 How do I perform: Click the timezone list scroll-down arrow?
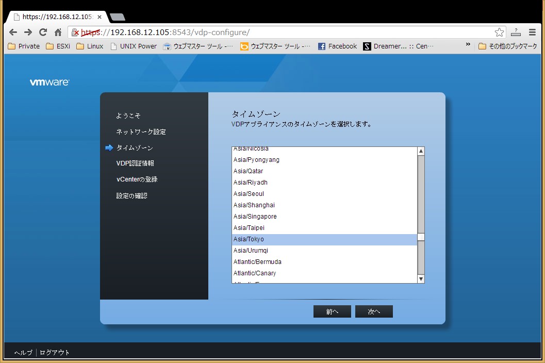point(421,279)
